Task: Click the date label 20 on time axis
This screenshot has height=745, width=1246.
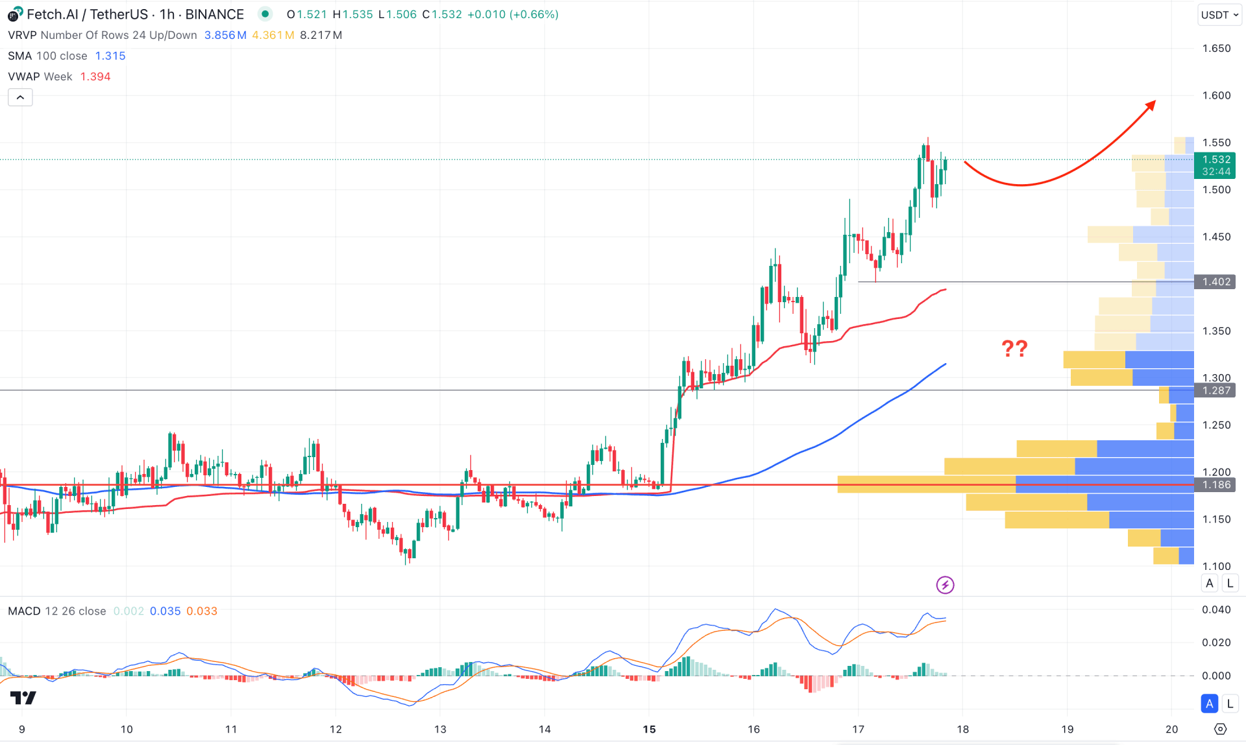Action: (1172, 729)
